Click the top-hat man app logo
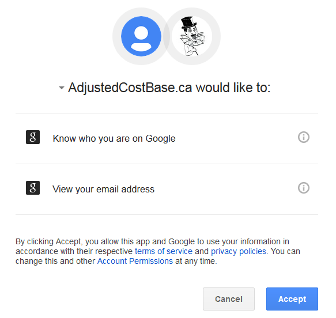This screenshot has height=318, width=336. click(x=192, y=36)
